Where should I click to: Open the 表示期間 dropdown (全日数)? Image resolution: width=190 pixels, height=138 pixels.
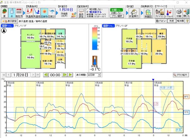click(x=94, y=75)
